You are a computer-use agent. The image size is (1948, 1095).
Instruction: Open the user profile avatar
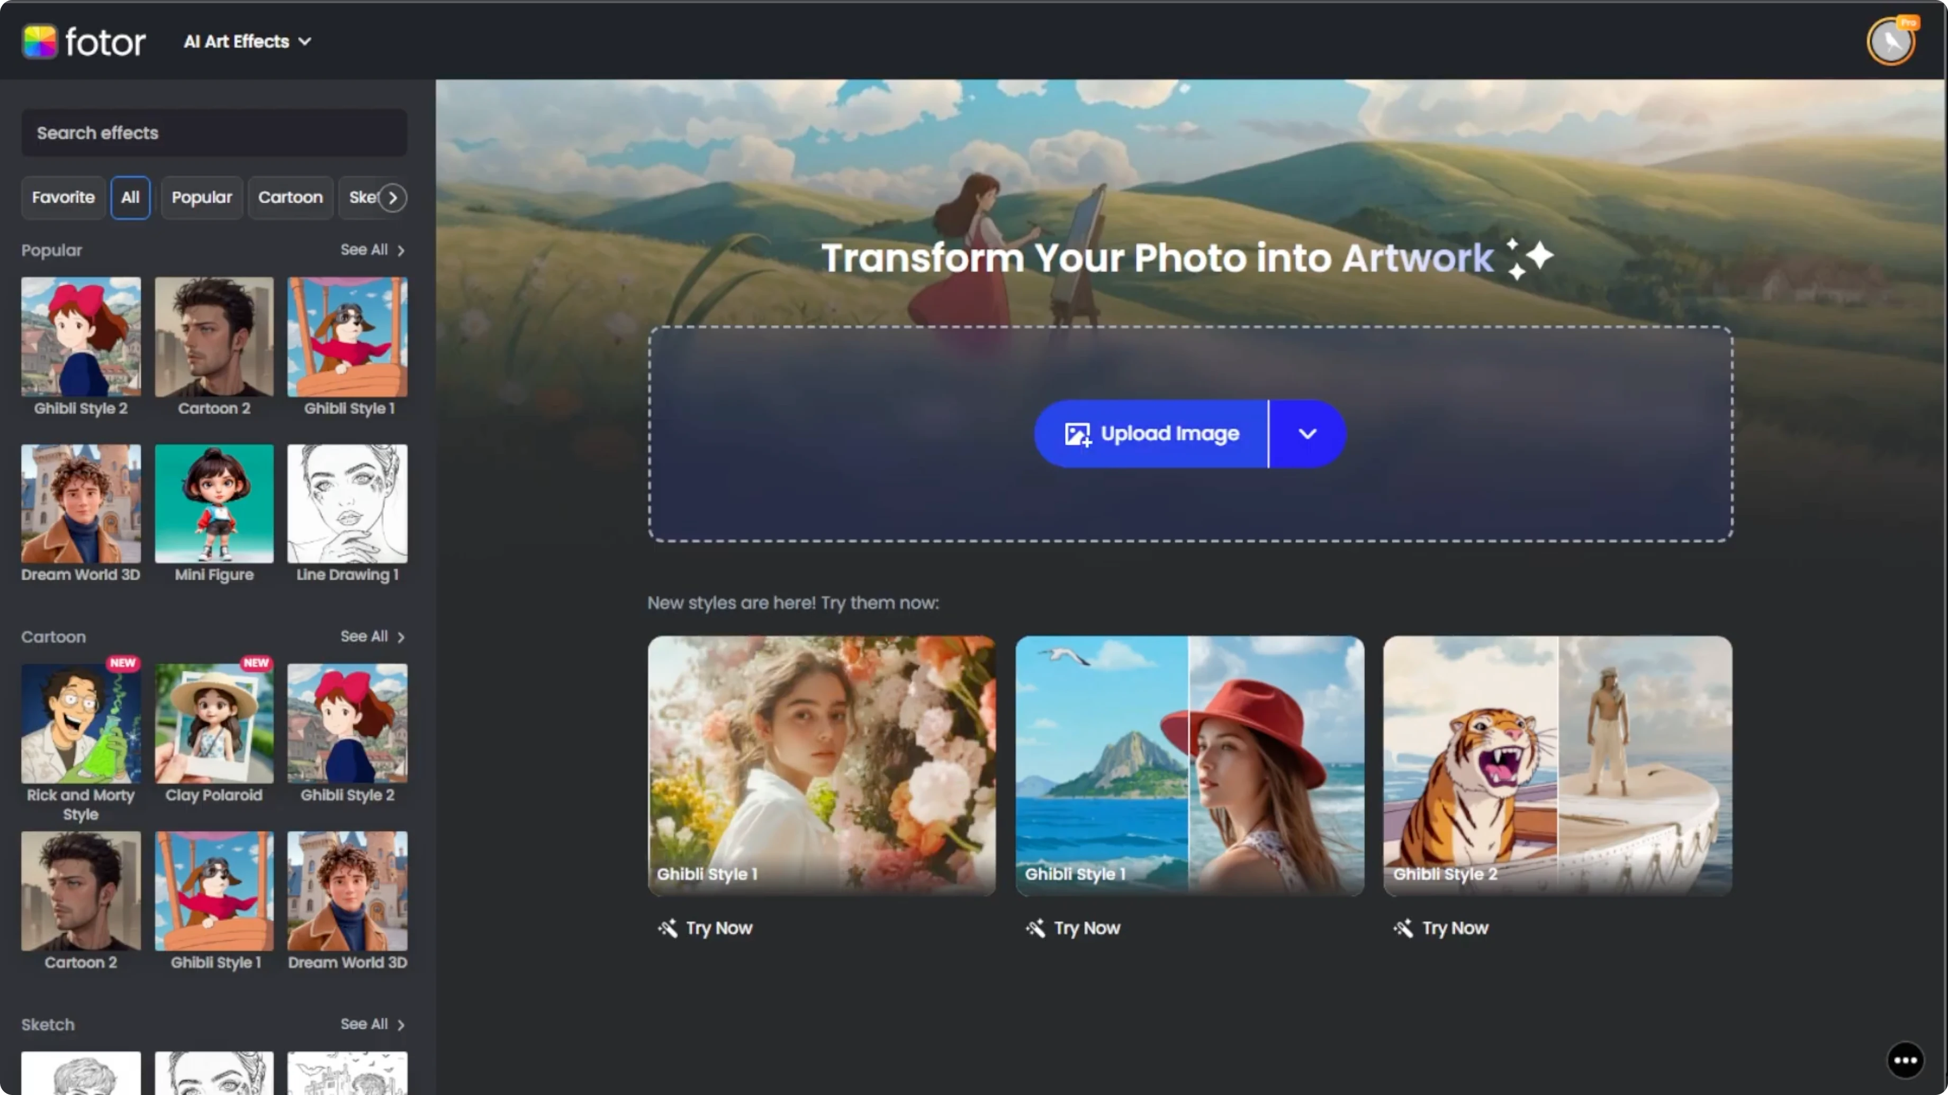pyautogui.click(x=1890, y=41)
